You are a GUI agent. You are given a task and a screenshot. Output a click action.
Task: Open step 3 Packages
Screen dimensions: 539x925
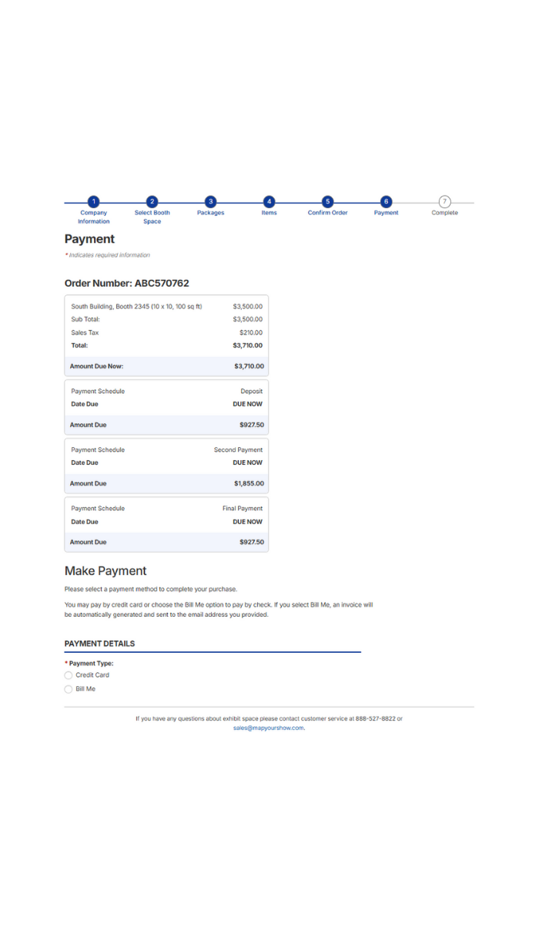coord(210,202)
